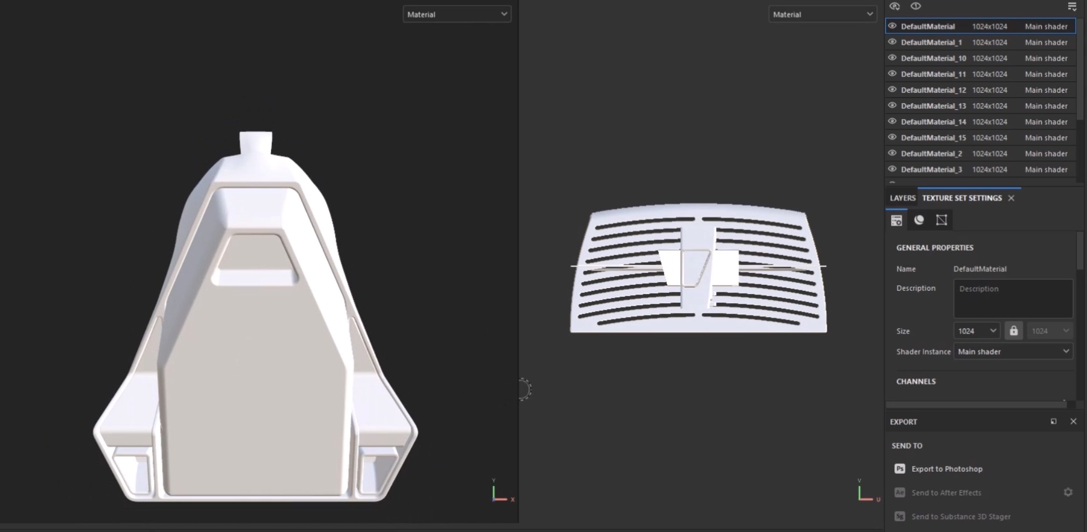Unlock the texture size ratio lock
1087x532 pixels.
(1014, 331)
